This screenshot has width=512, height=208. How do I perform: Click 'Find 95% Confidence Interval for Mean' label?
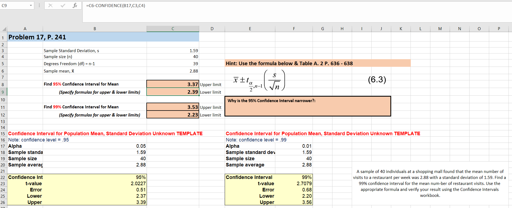(81, 84)
